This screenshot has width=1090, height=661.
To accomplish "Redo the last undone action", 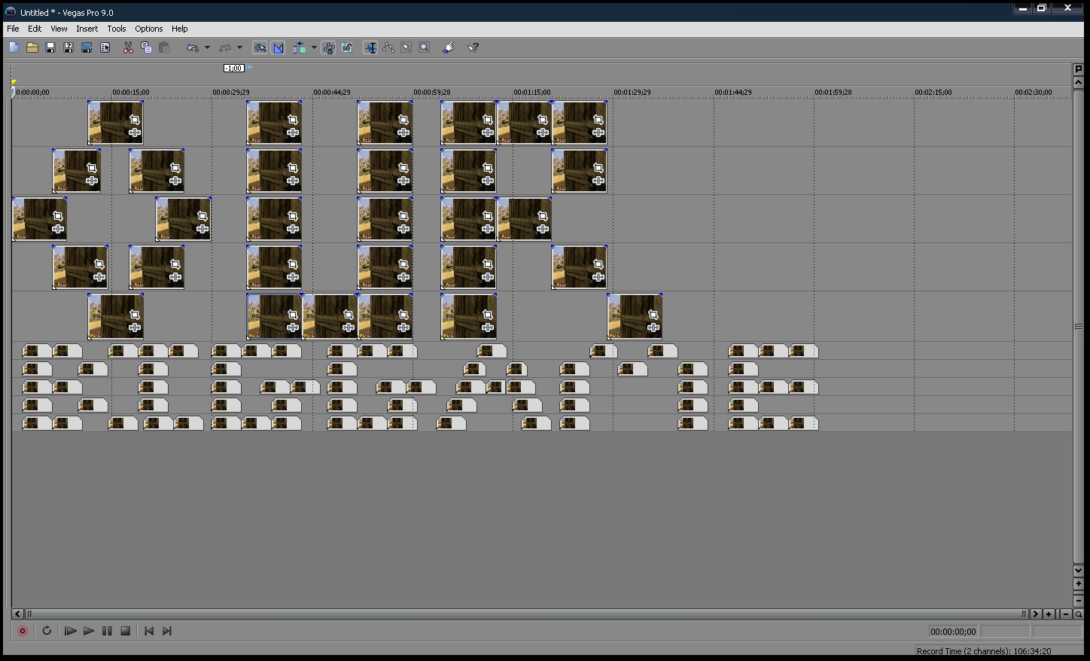I will click(x=225, y=47).
